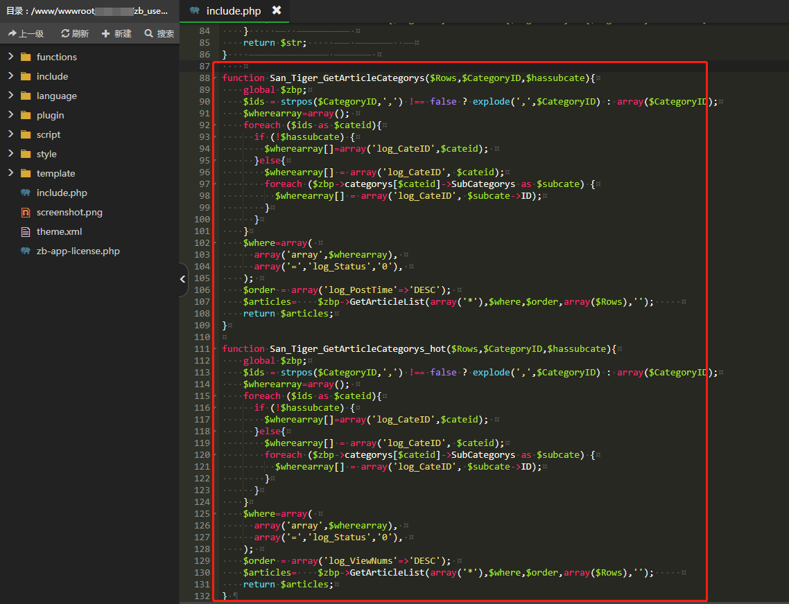This screenshot has height=604, width=789.
Task: Click the 刷新 refresh icon
Action: point(65,34)
